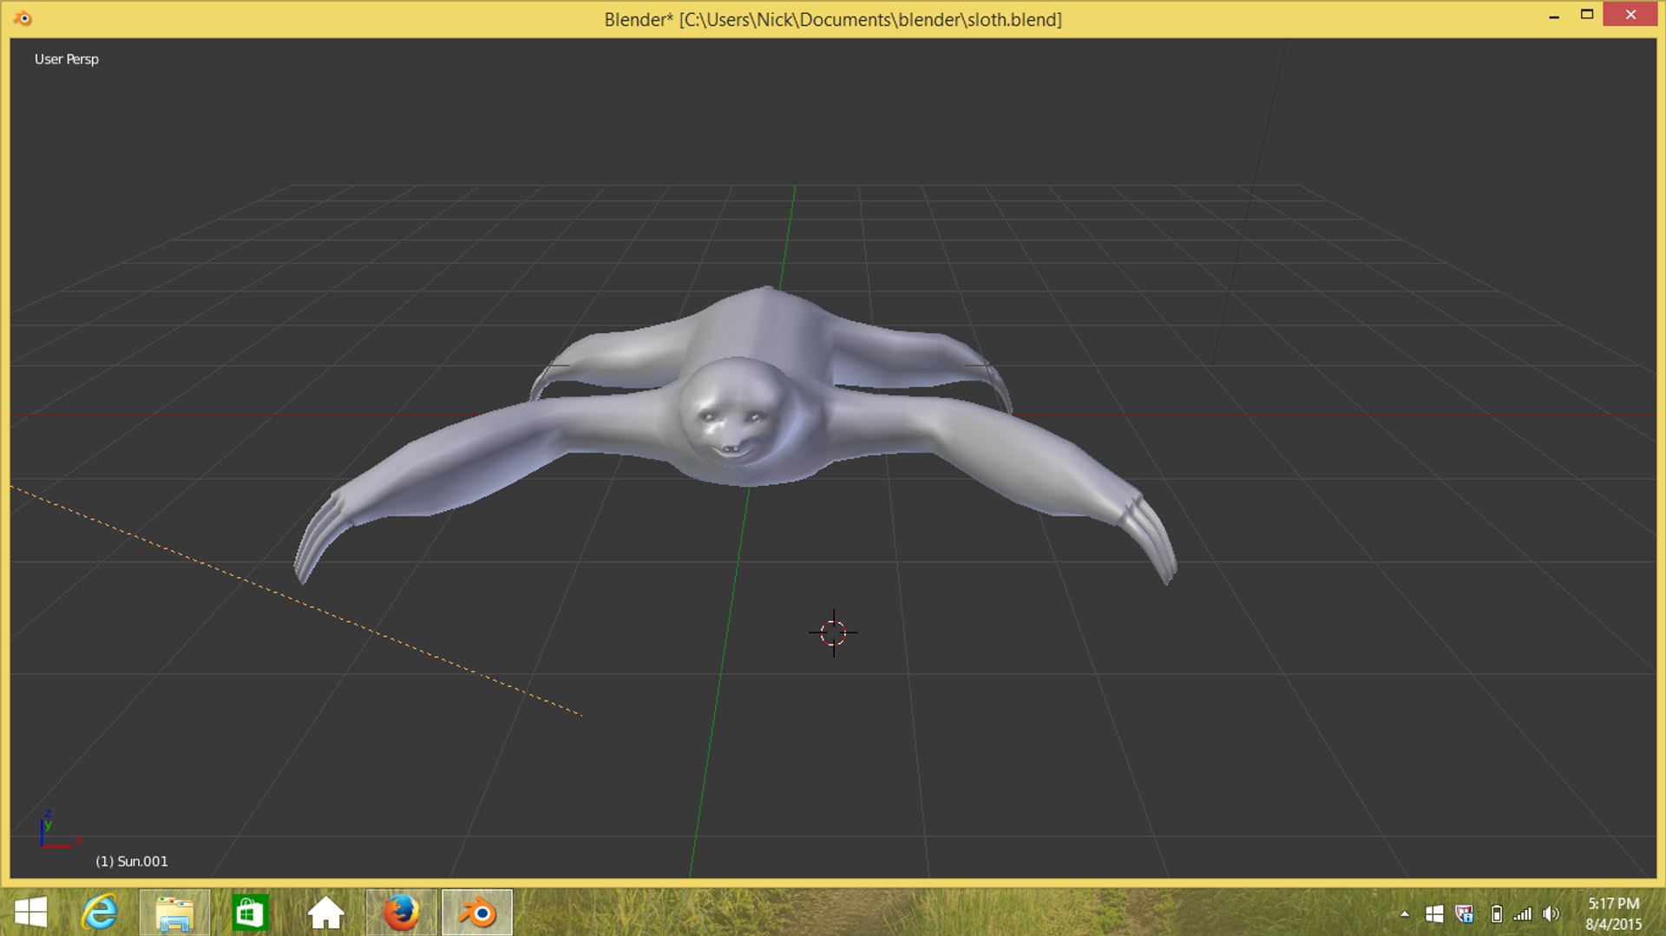
Task: Click the sloth.blend window title text
Action: click(x=833, y=19)
